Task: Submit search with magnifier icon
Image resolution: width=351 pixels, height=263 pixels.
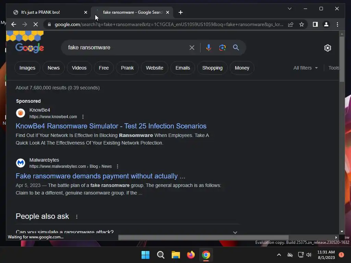Action: (x=236, y=47)
